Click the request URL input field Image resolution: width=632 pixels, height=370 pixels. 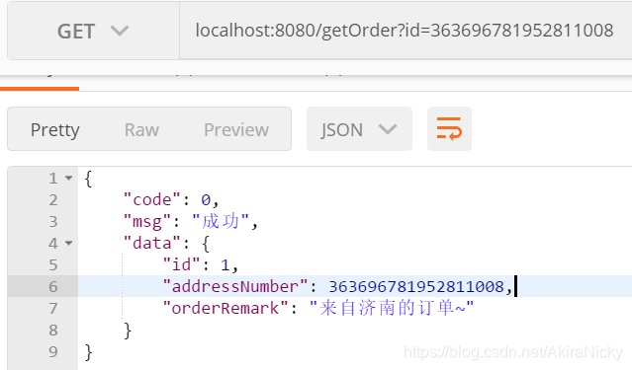(x=406, y=31)
